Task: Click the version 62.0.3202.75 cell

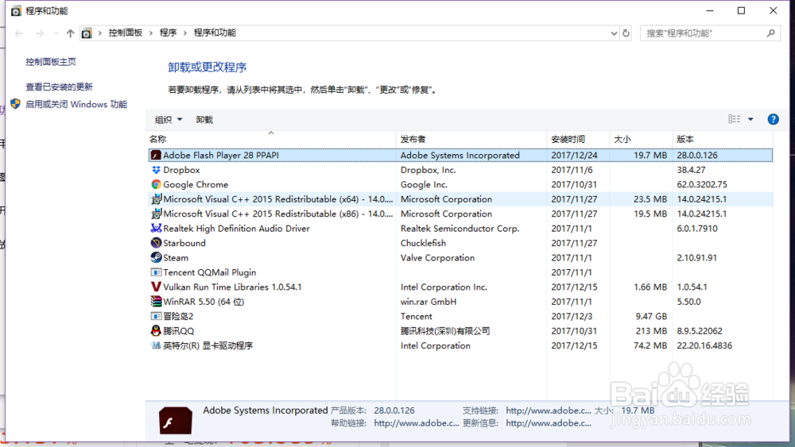Action: pos(702,185)
